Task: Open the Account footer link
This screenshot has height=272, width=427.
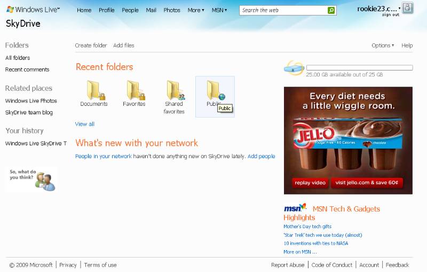Action: (x=369, y=265)
